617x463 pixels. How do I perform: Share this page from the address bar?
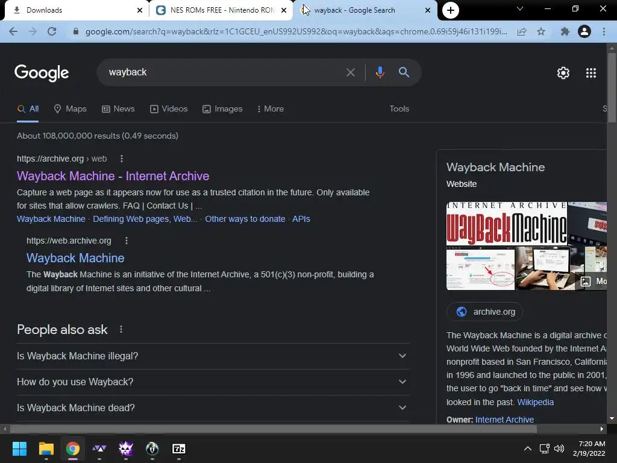(522, 31)
